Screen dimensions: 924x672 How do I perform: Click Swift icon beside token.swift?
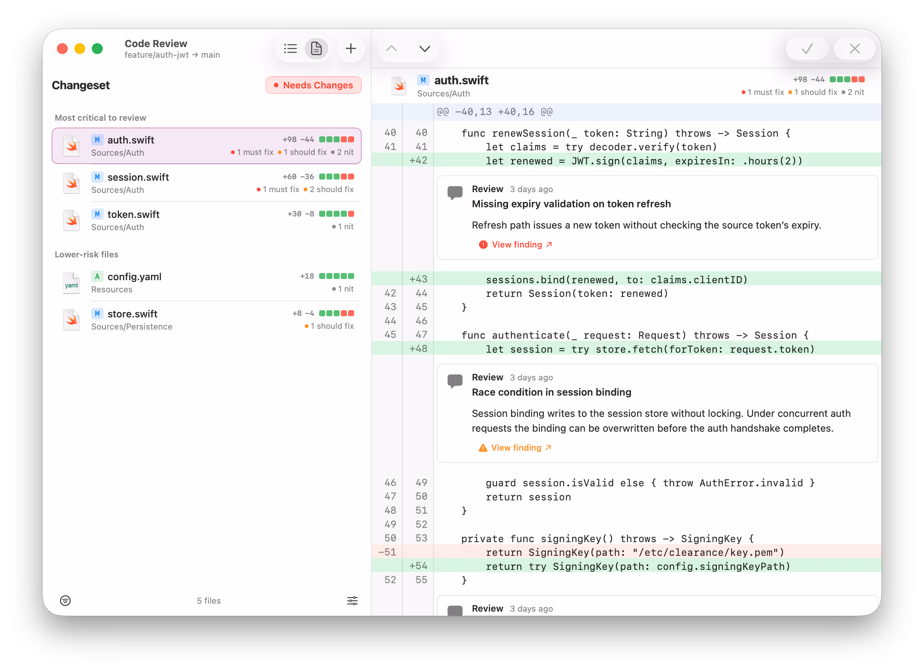[71, 220]
